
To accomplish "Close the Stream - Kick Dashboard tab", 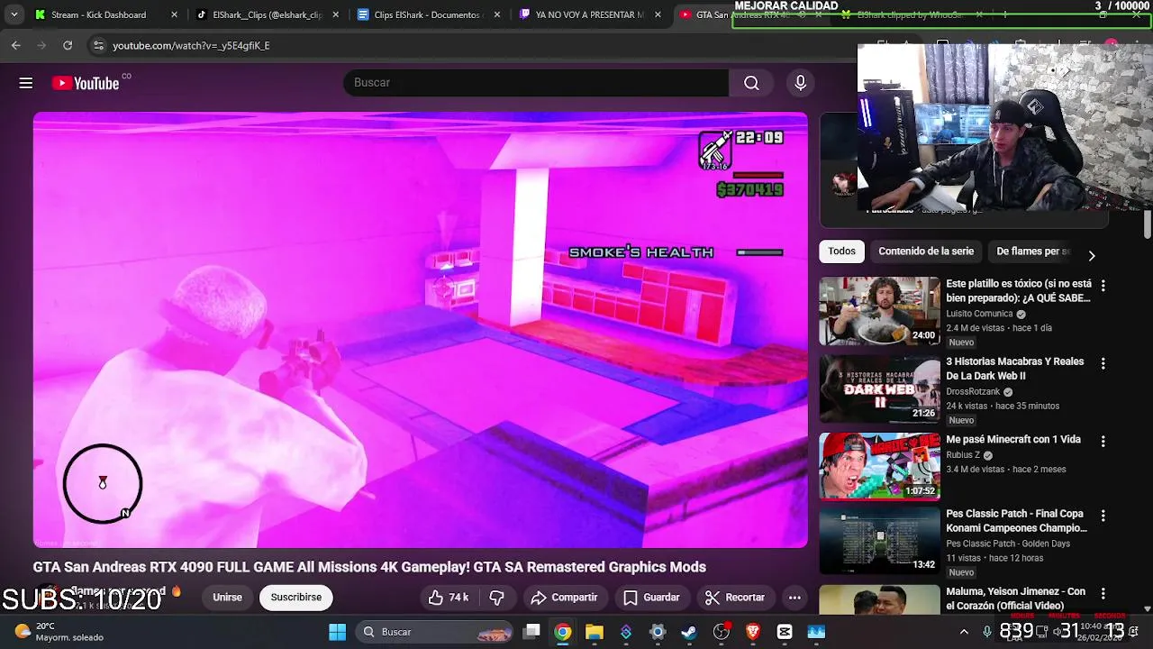I will 175,14.
